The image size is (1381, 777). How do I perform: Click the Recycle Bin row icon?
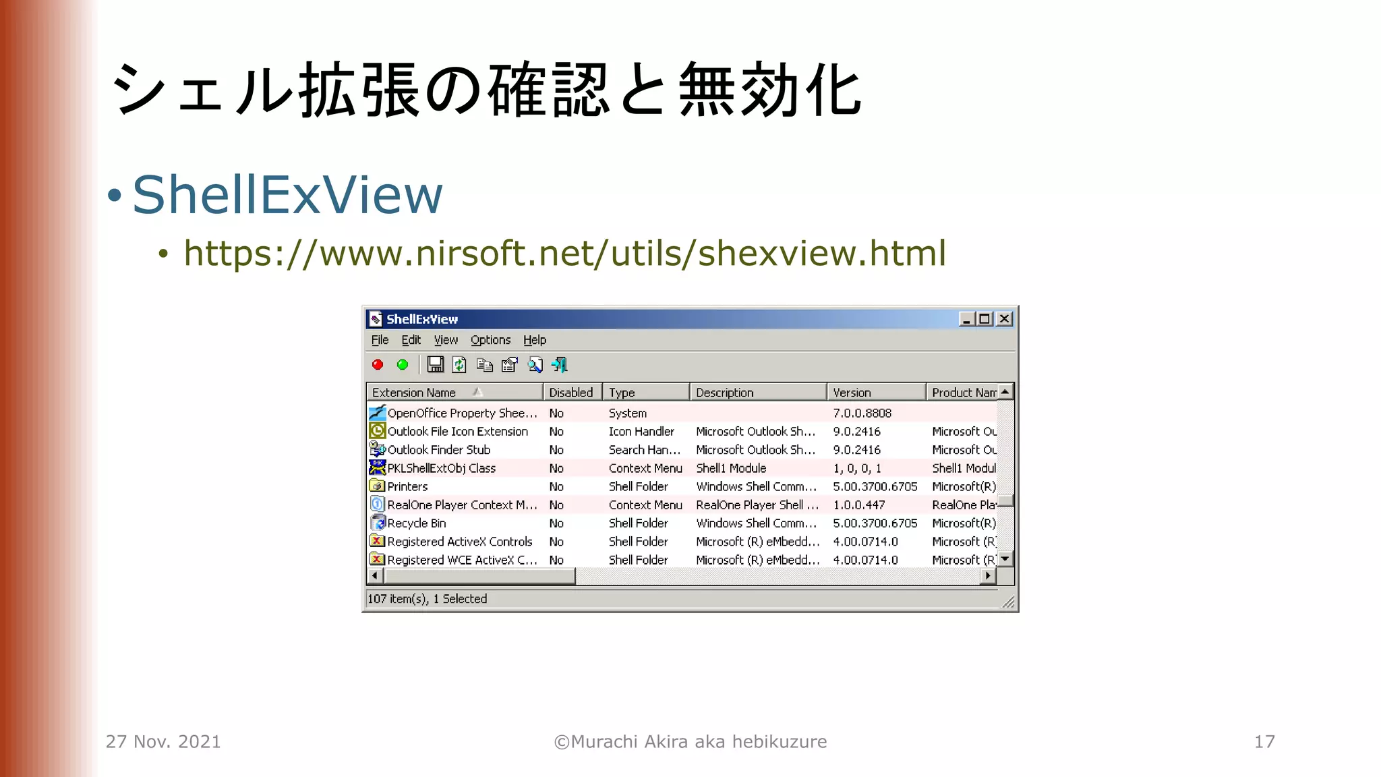point(378,523)
